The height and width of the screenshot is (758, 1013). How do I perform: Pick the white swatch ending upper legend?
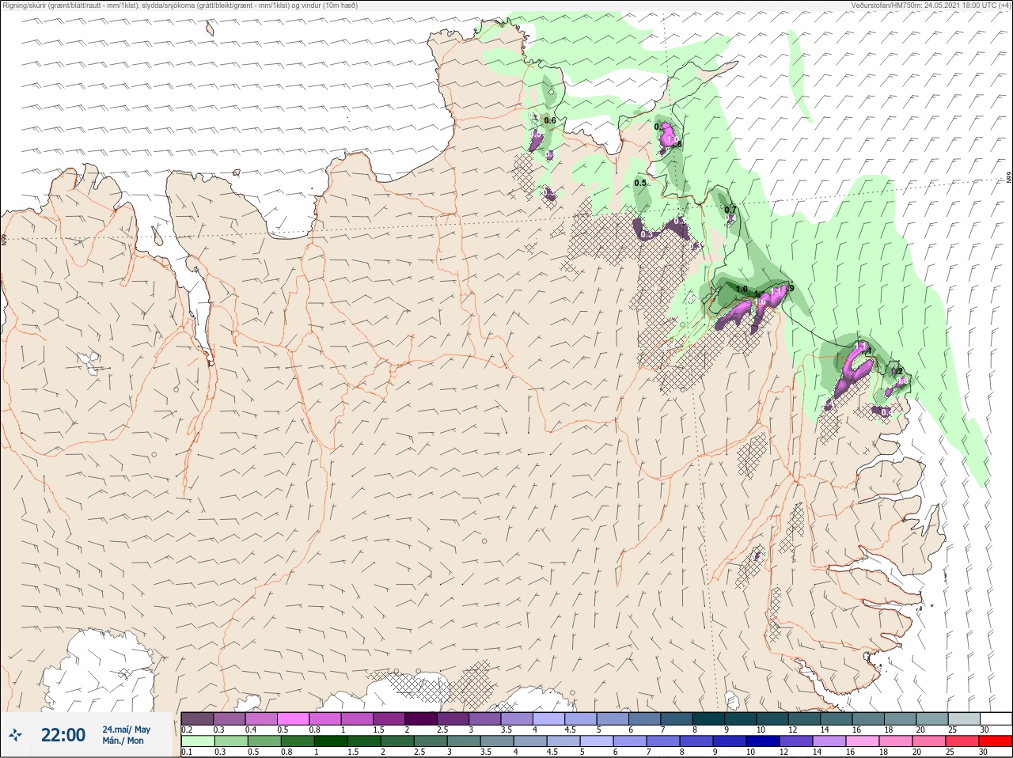point(996,718)
